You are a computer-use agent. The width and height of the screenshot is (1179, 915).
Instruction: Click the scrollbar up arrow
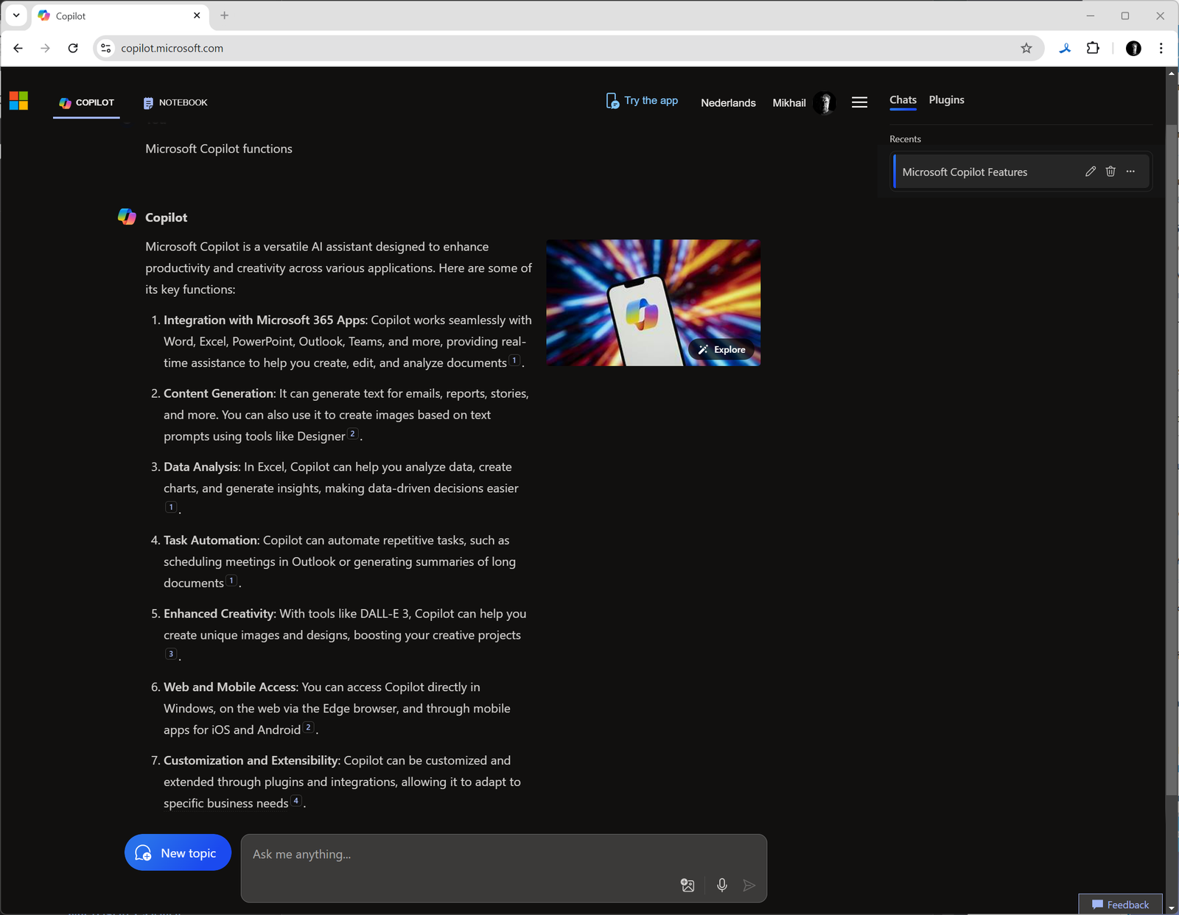[x=1172, y=73]
